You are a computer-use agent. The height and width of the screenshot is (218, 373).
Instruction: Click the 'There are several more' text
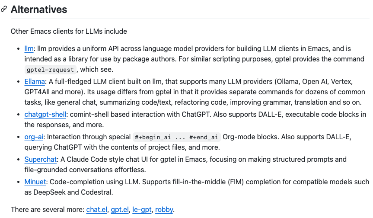coord(48,210)
